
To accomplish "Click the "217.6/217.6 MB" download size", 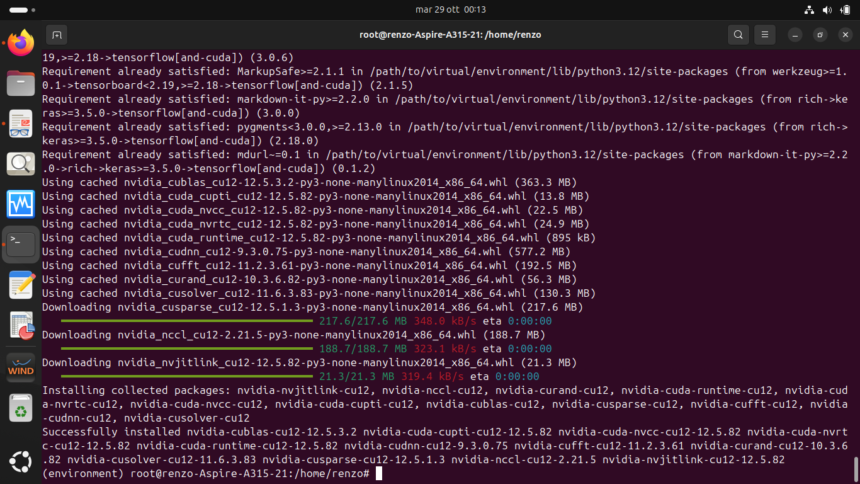I will point(363,321).
